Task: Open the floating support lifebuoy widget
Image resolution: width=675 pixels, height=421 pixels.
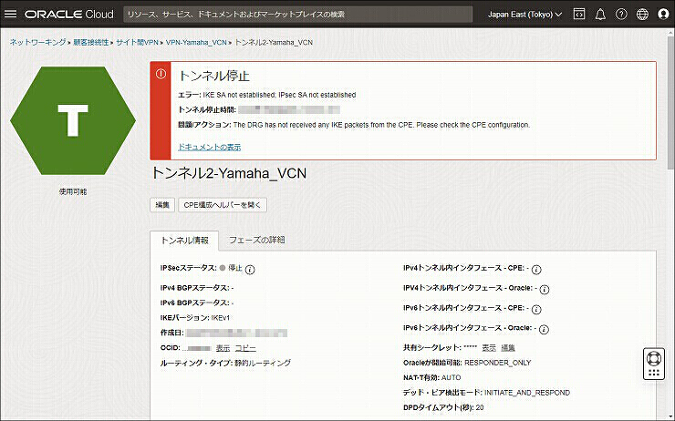Action: pyautogui.click(x=654, y=364)
